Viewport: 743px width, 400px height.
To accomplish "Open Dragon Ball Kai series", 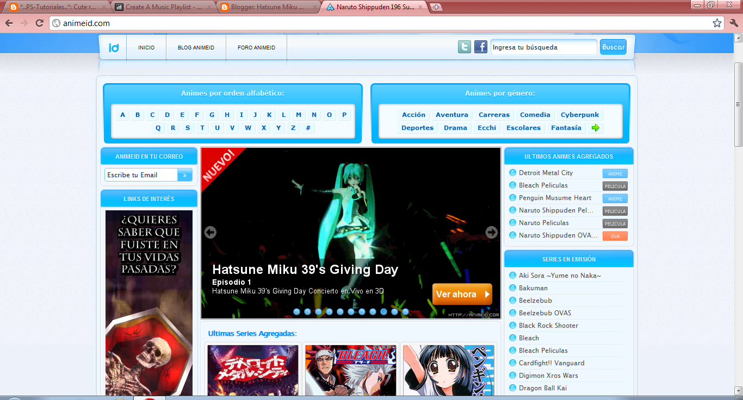I will coord(542,388).
